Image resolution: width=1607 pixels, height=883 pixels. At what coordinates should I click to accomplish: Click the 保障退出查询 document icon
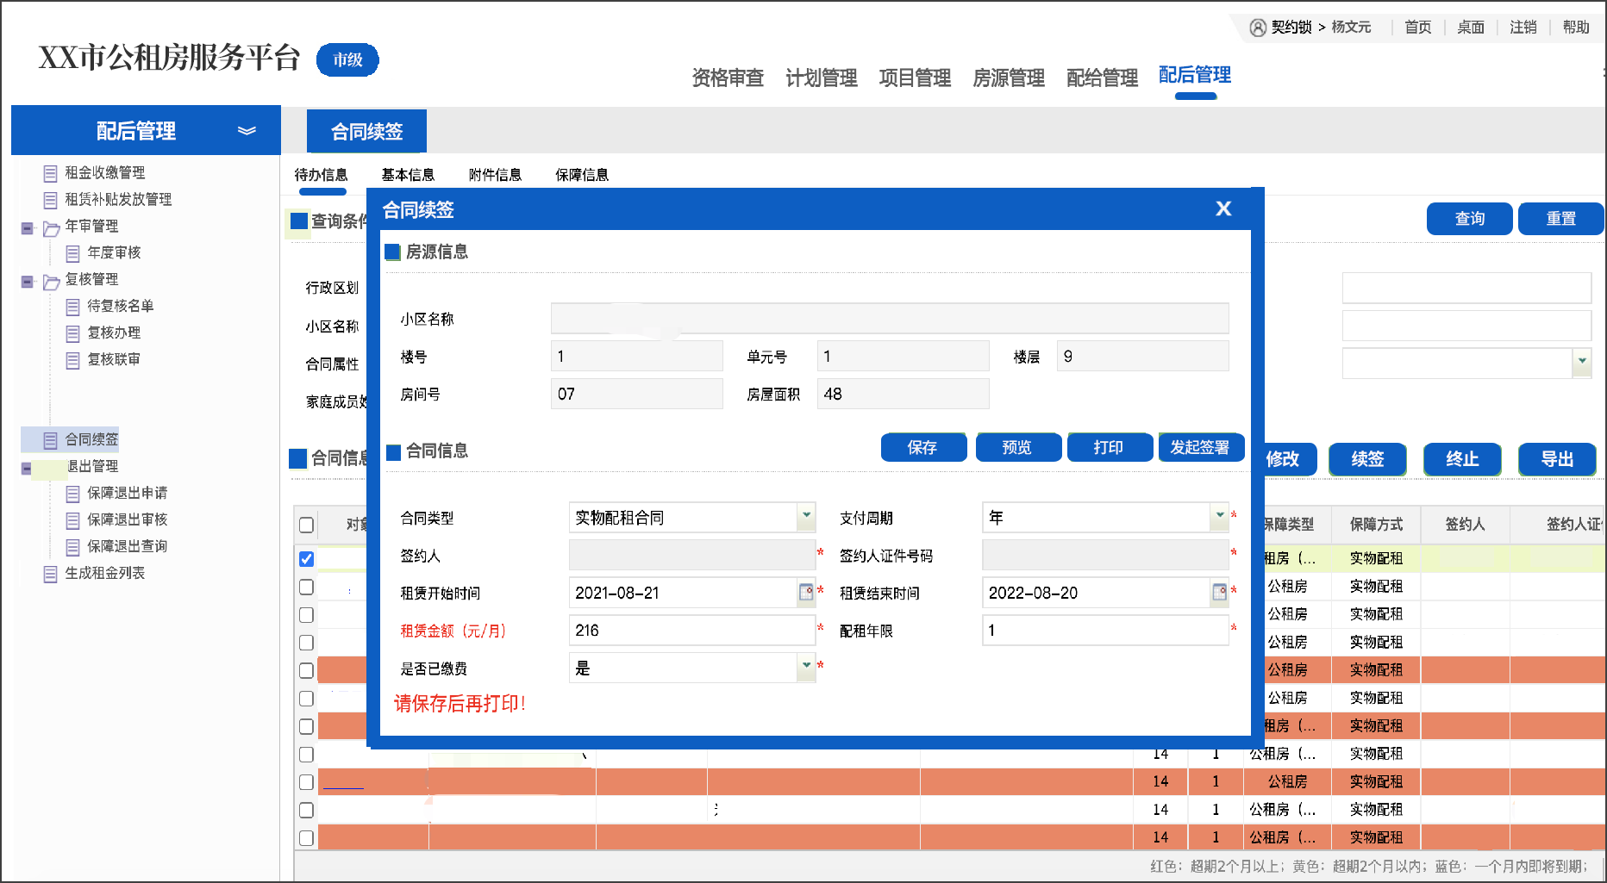[x=72, y=547]
